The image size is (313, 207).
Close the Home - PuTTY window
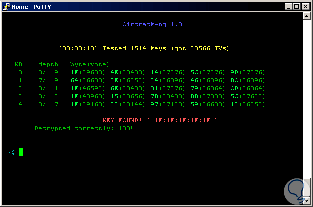coord(306,7)
